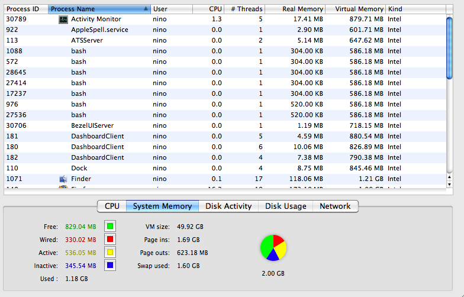This screenshot has width=464, height=297.
Task: Click the Finder process icon
Action: coord(63,179)
